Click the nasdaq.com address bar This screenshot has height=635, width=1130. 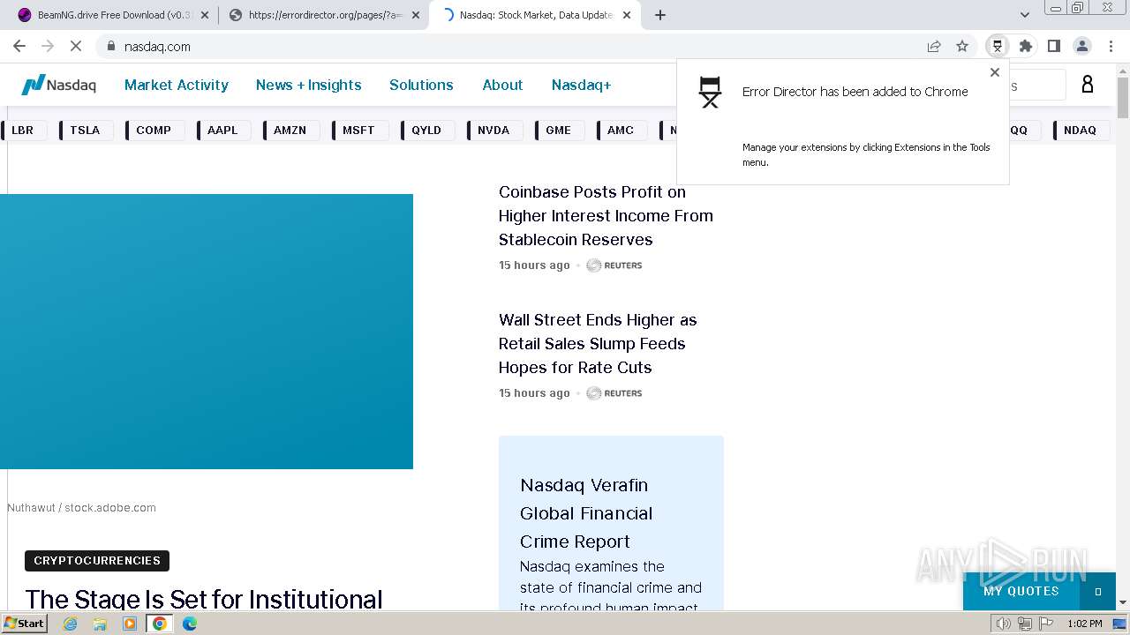(x=512, y=46)
